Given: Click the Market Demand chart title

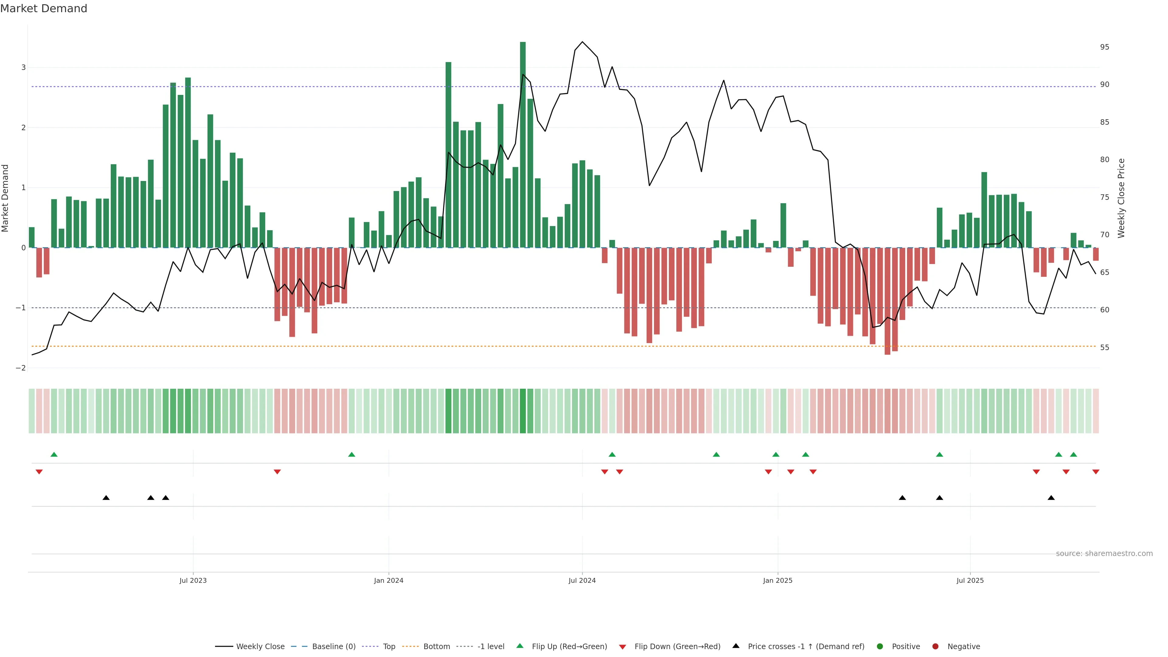Looking at the screenshot, I should pos(43,9).
